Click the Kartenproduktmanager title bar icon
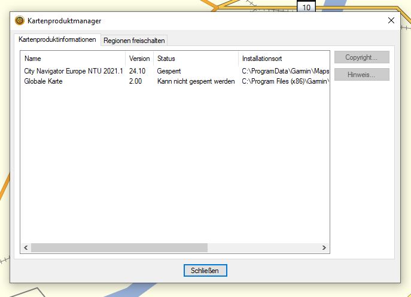The image size is (411, 297). pyautogui.click(x=20, y=21)
